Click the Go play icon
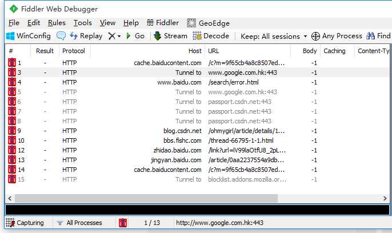The image size is (392, 233). (x=129, y=36)
